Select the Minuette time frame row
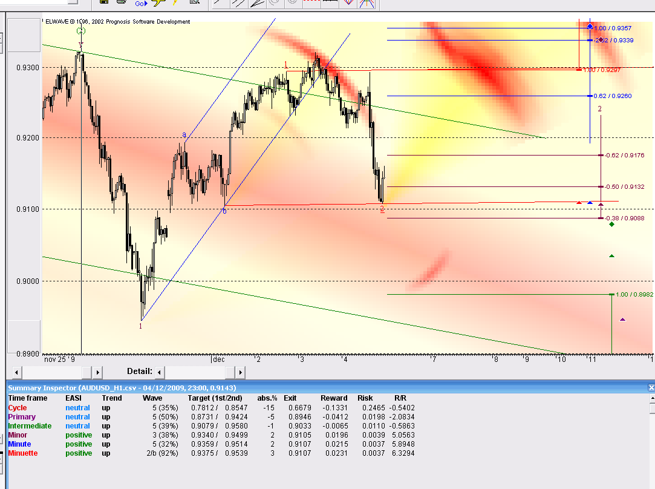655x489 pixels. click(x=23, y=453)
